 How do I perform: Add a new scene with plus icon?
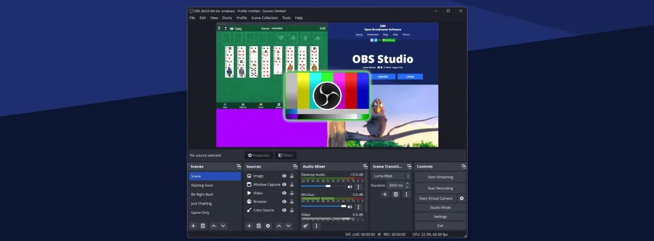point(193,225)
